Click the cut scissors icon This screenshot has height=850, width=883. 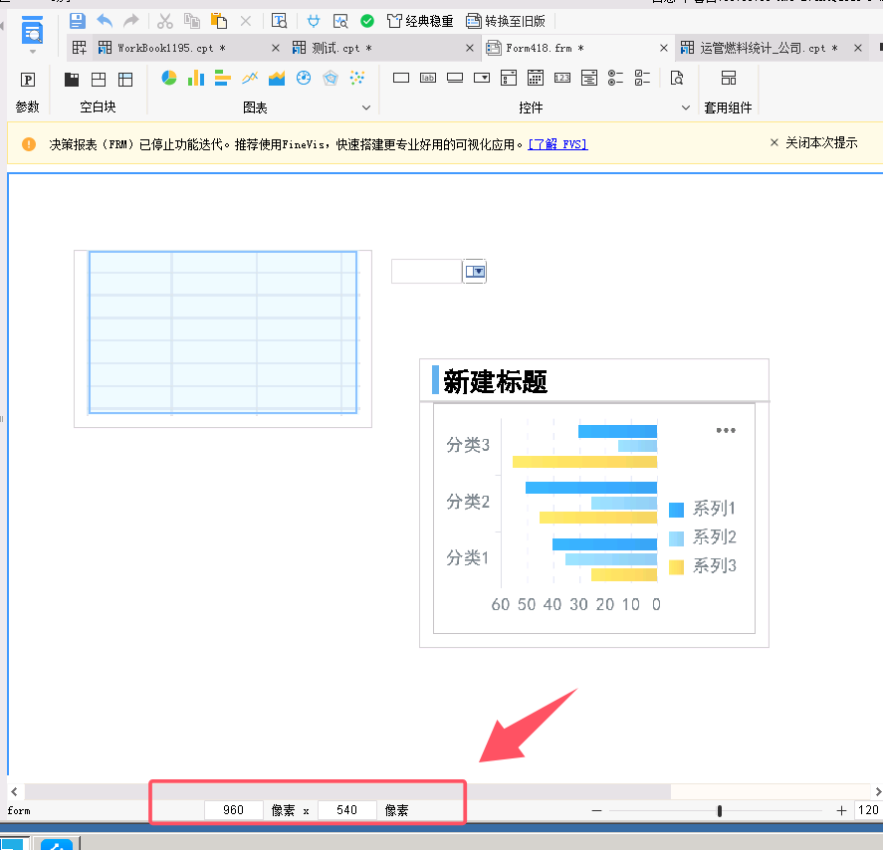pos(165,20)
